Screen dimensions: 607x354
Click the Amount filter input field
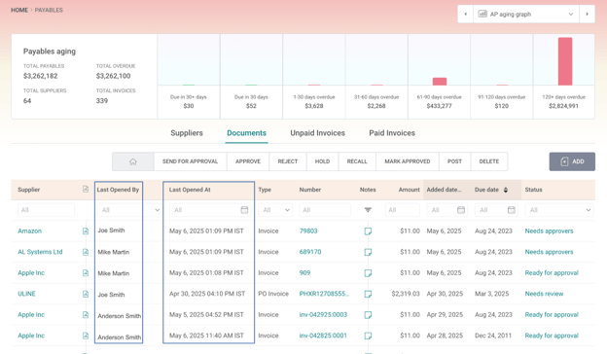coord(402,210)
